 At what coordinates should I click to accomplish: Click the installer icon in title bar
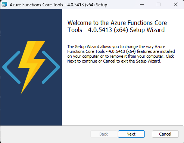click(x=4, y=5)
